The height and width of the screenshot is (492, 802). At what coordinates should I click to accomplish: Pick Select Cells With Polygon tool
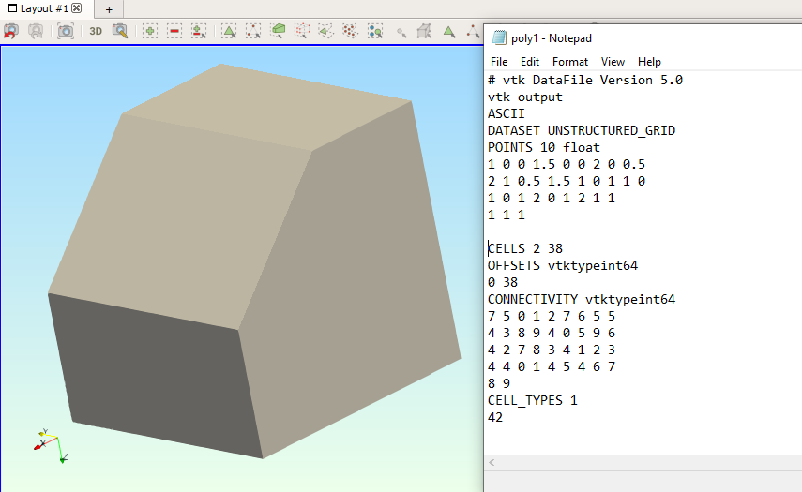(325, 31)
